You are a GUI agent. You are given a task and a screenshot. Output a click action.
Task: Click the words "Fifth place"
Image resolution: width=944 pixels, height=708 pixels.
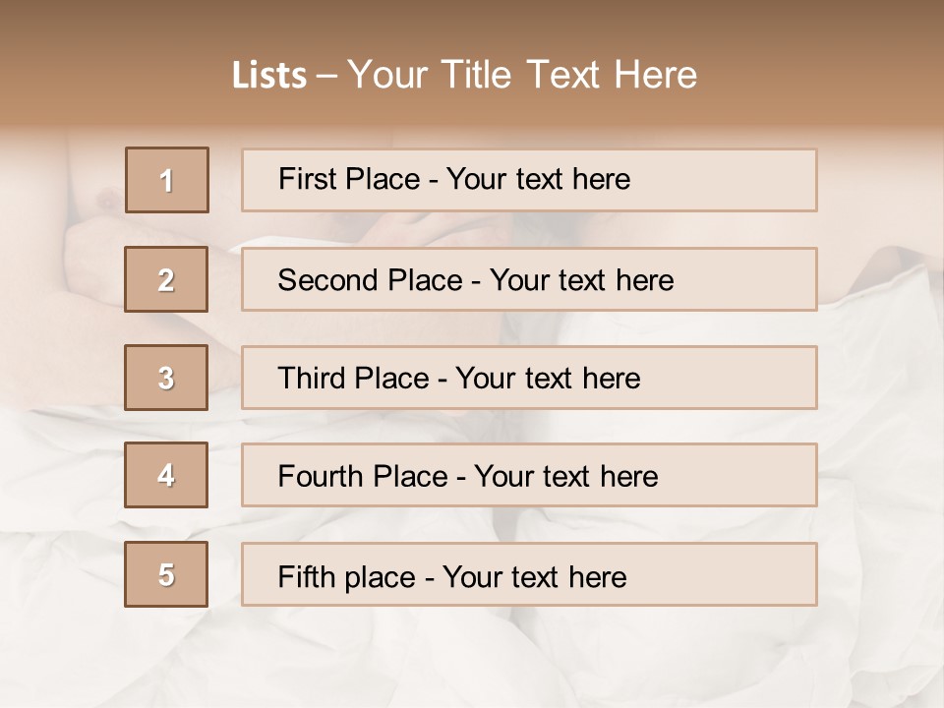(x=347, y=576)
